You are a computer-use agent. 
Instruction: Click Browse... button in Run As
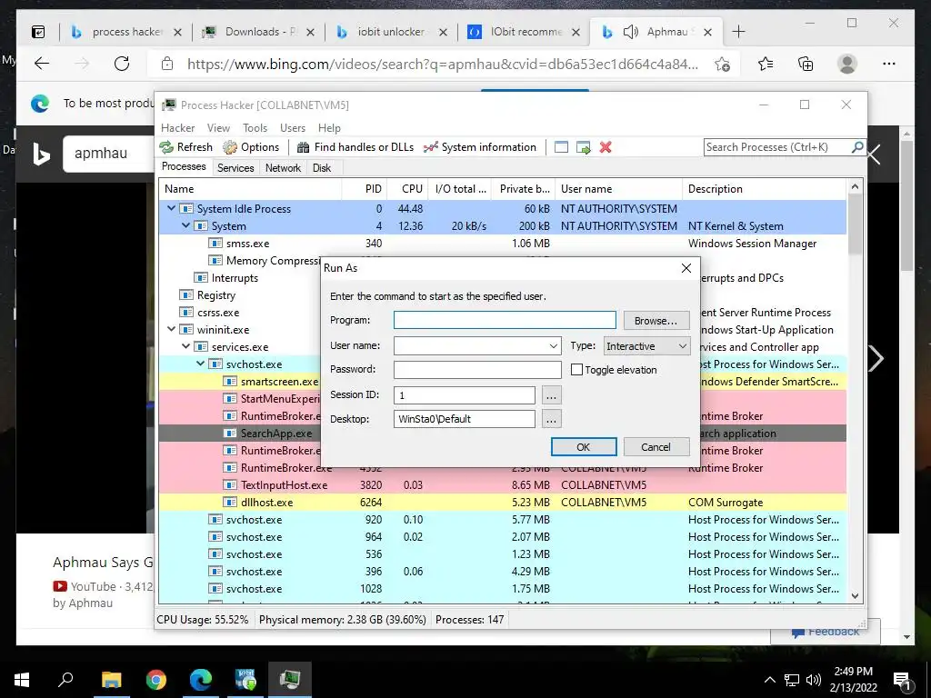(656, 321)
